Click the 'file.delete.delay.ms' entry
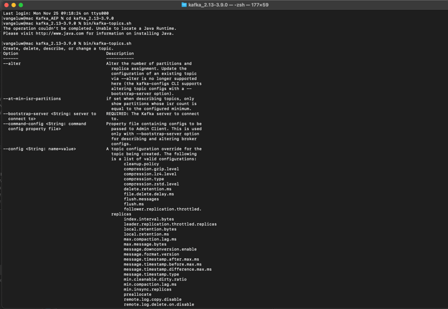The image size is (448, 309). pyautogui.click(x=149, y=194)
